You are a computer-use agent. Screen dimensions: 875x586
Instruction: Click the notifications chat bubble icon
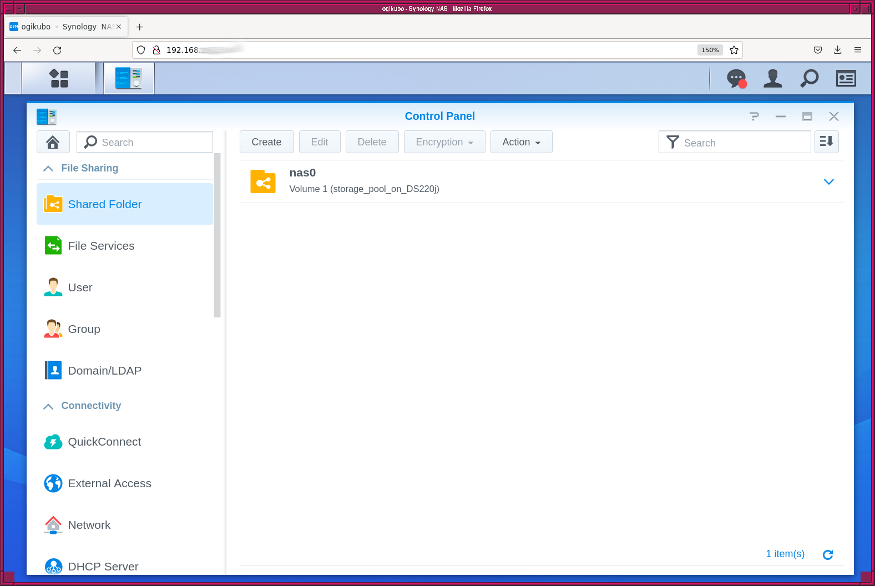736,78
